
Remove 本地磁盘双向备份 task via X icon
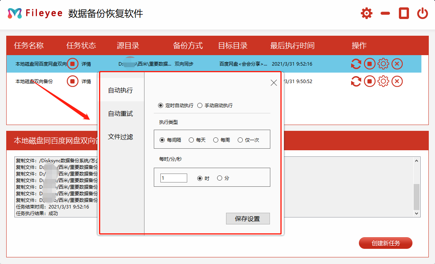[x=397, y=81]
